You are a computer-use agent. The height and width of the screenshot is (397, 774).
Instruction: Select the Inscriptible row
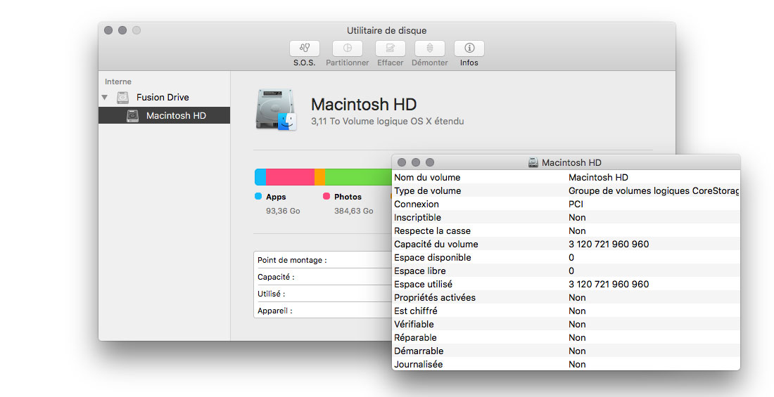point(566,217)
